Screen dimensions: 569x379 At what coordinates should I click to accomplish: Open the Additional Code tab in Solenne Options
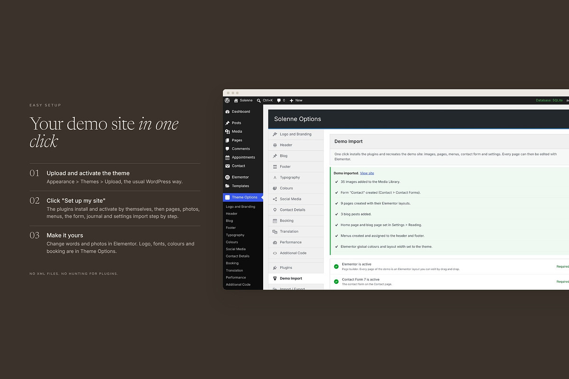pos(296,253)
